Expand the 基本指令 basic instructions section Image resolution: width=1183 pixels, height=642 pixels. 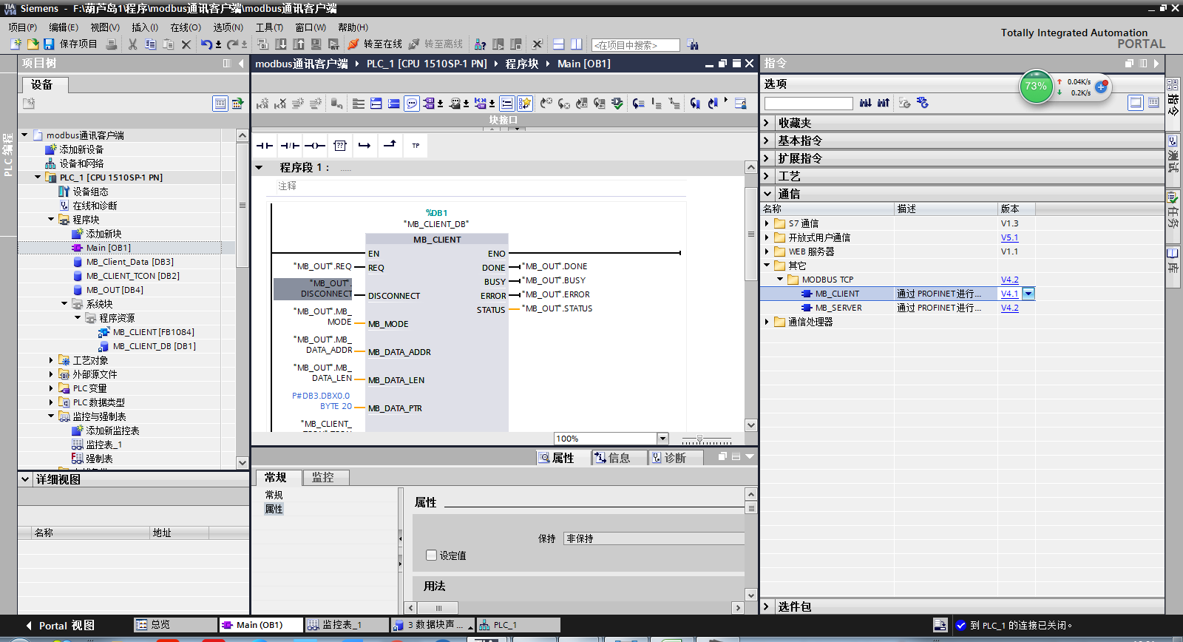pos(767,141)
